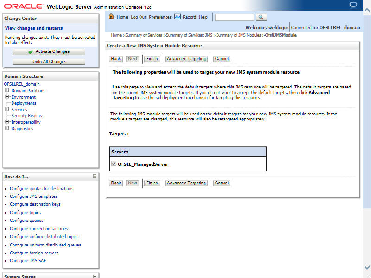Click the Undo All Changes button
The image size is (371, 278).
[x=49, y=62]
